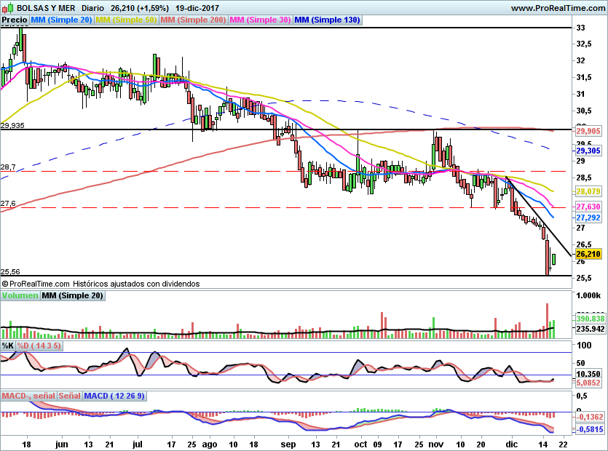Screen dimensions: 608x451
Task: Open the MM (Simple 20) blue indicator label
Action: click(61, 20)
